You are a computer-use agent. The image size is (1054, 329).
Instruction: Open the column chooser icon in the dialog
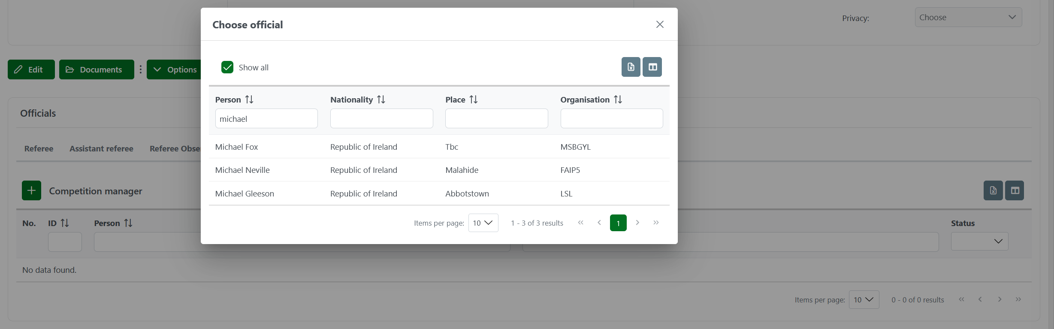click(x=652, y=67)
